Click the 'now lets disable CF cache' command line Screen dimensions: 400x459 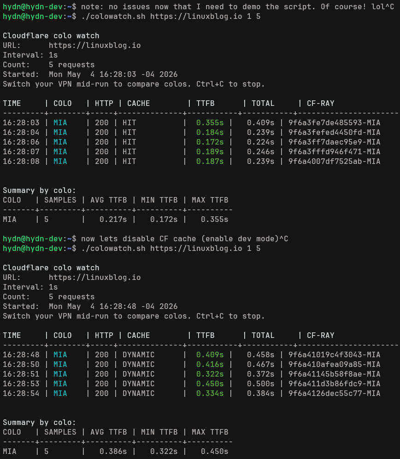coord(146,238)
